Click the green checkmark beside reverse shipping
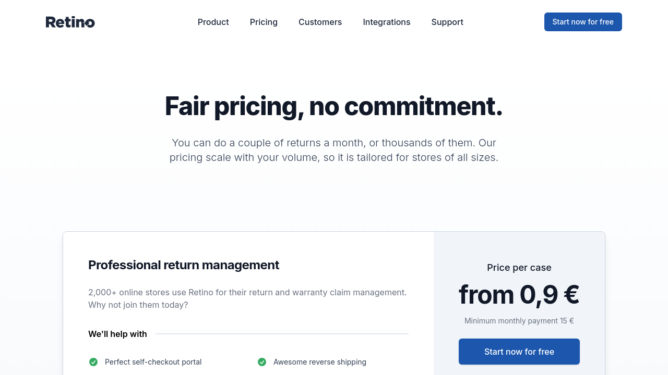The width and height of the screenshot is (668, 375). coord(262,362)
